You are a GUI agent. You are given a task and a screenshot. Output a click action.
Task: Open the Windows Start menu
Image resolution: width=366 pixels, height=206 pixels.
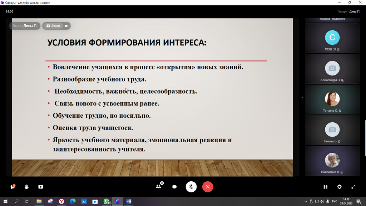(5, 201)
